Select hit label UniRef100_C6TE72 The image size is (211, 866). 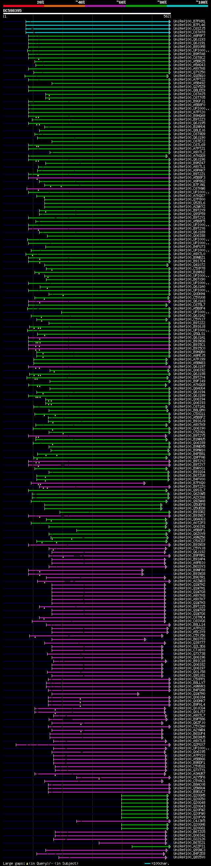[x=189, y=141]
